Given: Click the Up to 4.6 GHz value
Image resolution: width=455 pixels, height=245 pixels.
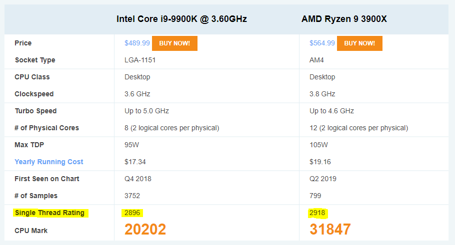Looking at the screenshot, I should (331, 111).
